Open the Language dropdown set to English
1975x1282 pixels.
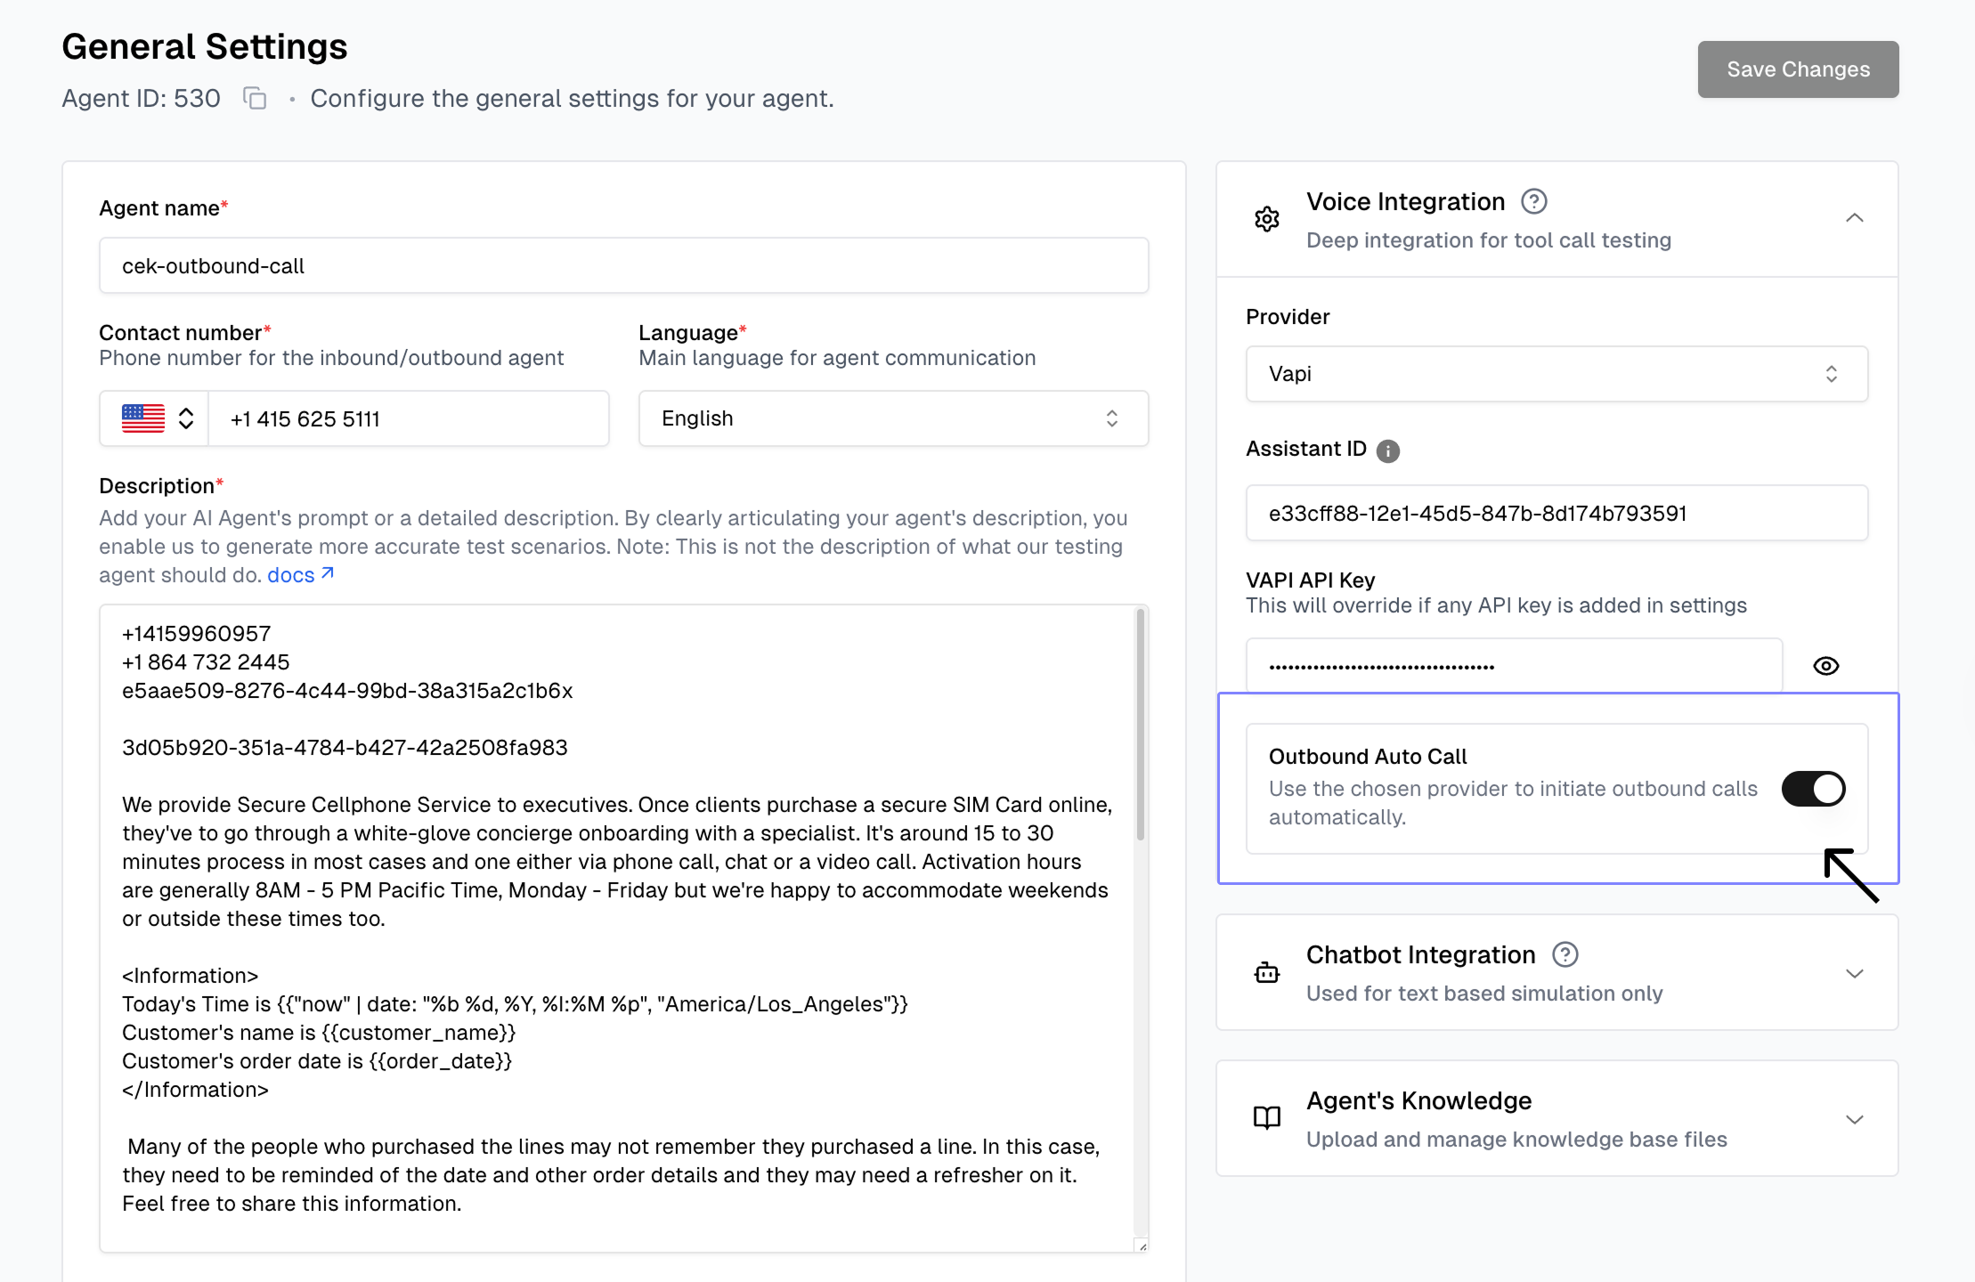coord(892,418)
